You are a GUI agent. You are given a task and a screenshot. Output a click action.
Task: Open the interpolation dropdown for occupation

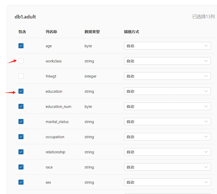(x=167, y=137)
